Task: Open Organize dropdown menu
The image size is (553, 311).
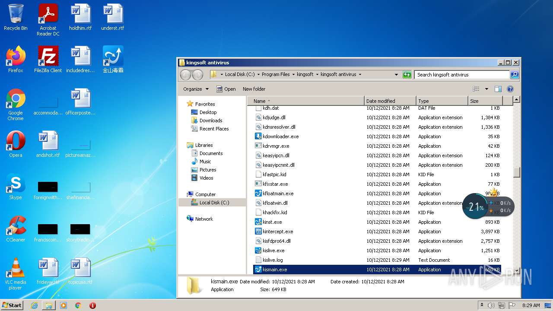Action: [196, 89]
